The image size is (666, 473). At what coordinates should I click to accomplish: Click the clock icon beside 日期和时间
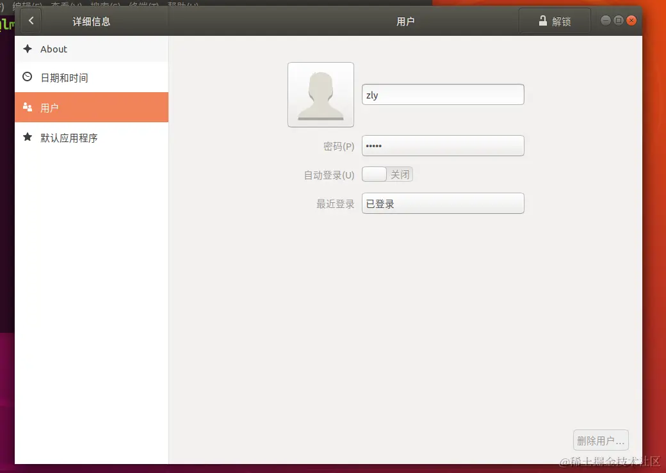click(27, 77)
